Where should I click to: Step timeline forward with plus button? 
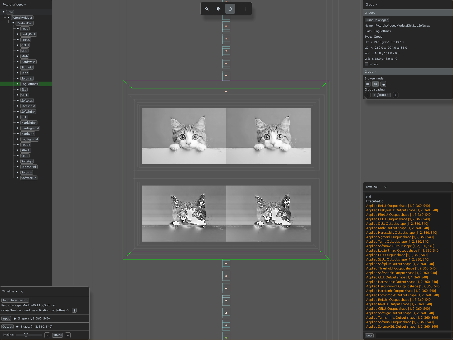coord(68,335)
